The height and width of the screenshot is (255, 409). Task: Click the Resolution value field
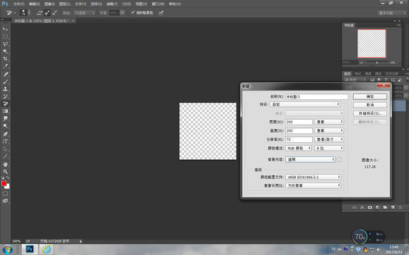tap(299, 139)
